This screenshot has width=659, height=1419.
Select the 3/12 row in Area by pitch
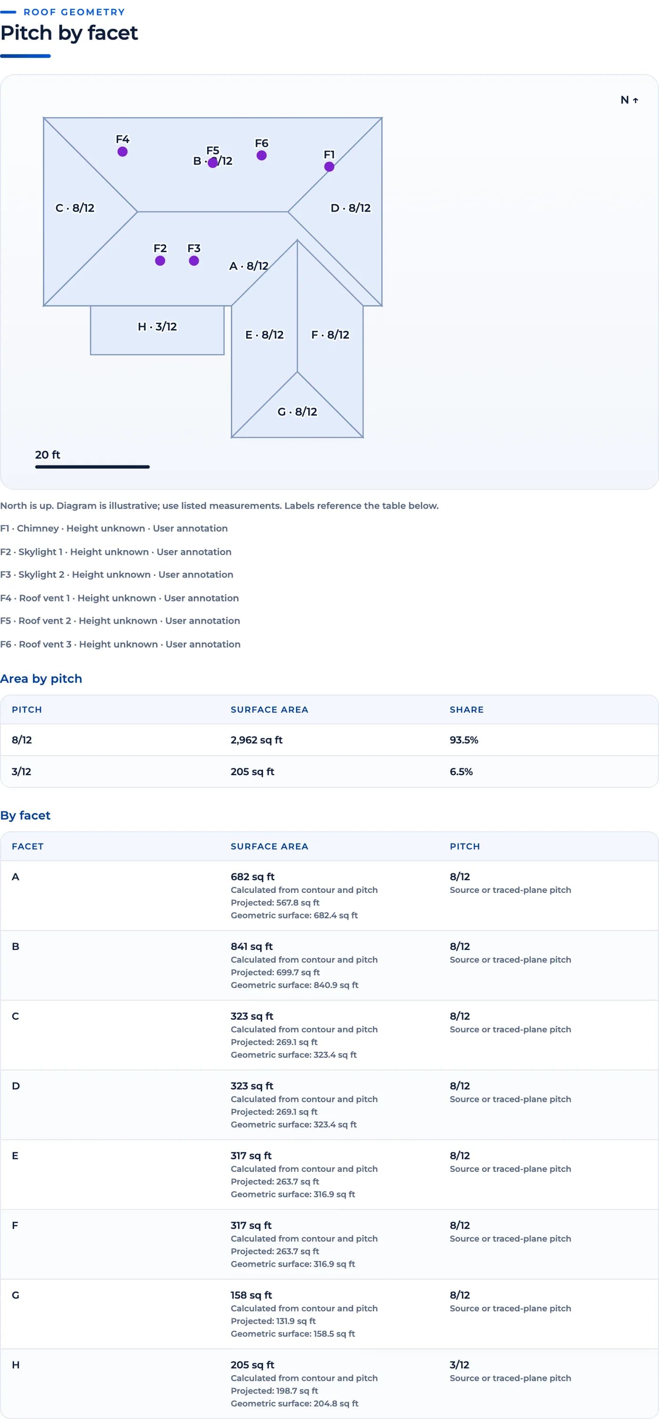(x=329, y=771)
